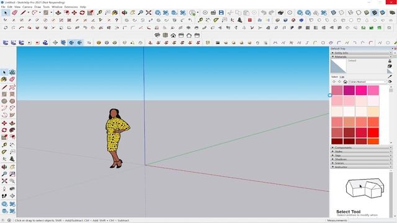Click the blue Save floppy icon
This screenshot has height=223, width=397.
click(221, 12)
